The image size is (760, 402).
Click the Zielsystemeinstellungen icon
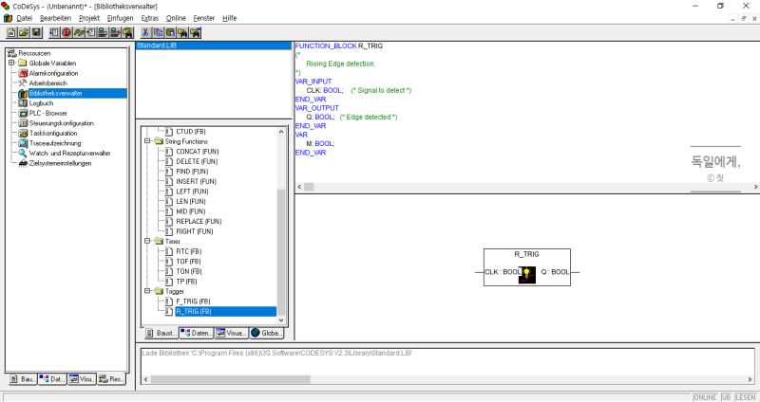pyautogui.click(x=23, y=163)
